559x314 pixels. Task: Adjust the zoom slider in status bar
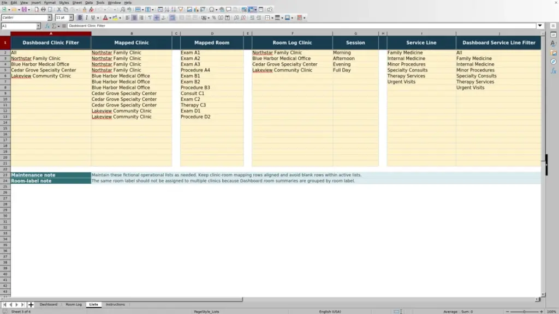(x=524, y=312)
